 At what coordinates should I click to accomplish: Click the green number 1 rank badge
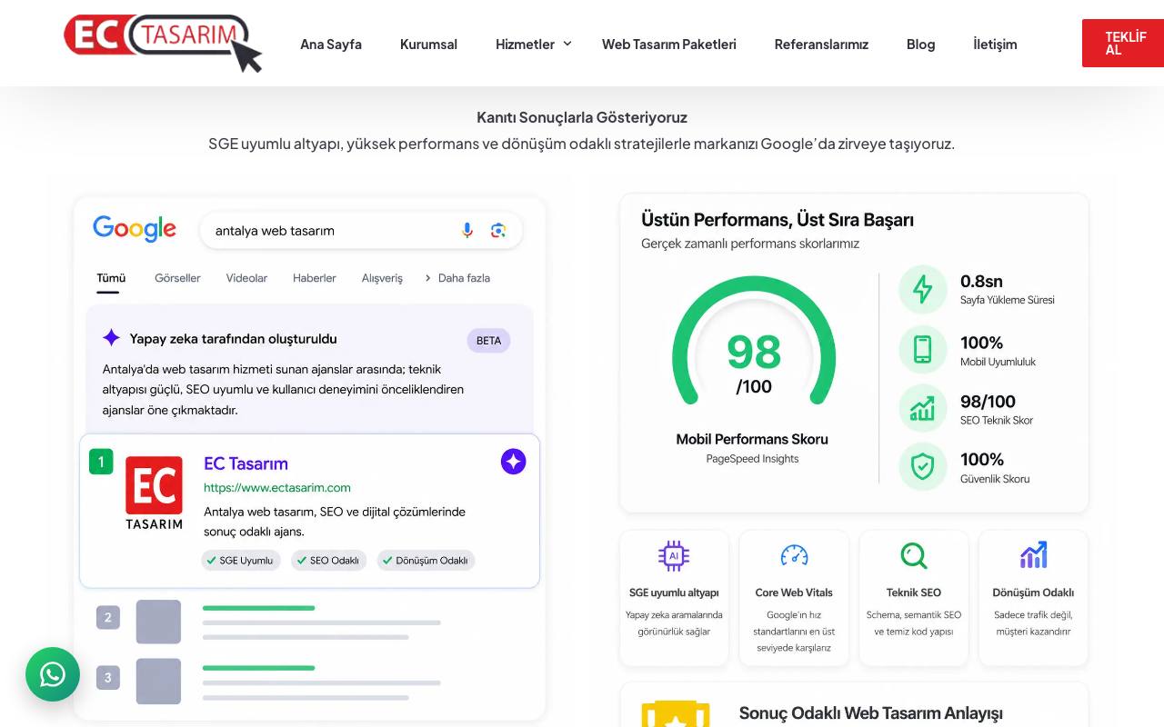(101, 462)
